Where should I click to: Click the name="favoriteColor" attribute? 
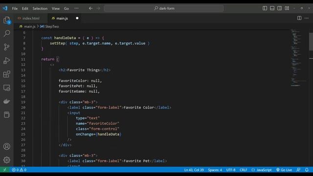click(x=97, y=124)
